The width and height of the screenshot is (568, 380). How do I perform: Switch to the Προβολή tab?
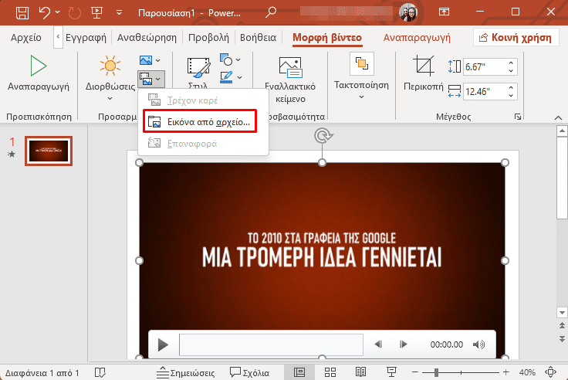pos(208,37)
